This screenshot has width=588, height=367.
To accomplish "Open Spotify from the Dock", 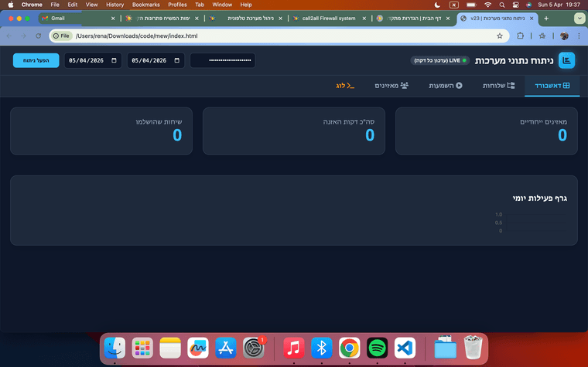I will (x=377, y=348).
